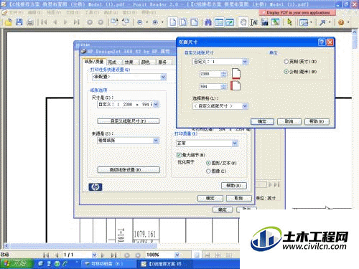Select the 图像 optimization radio button
Image resolution: width=359 pixels, height=269 pixels.
coord(208,171)
